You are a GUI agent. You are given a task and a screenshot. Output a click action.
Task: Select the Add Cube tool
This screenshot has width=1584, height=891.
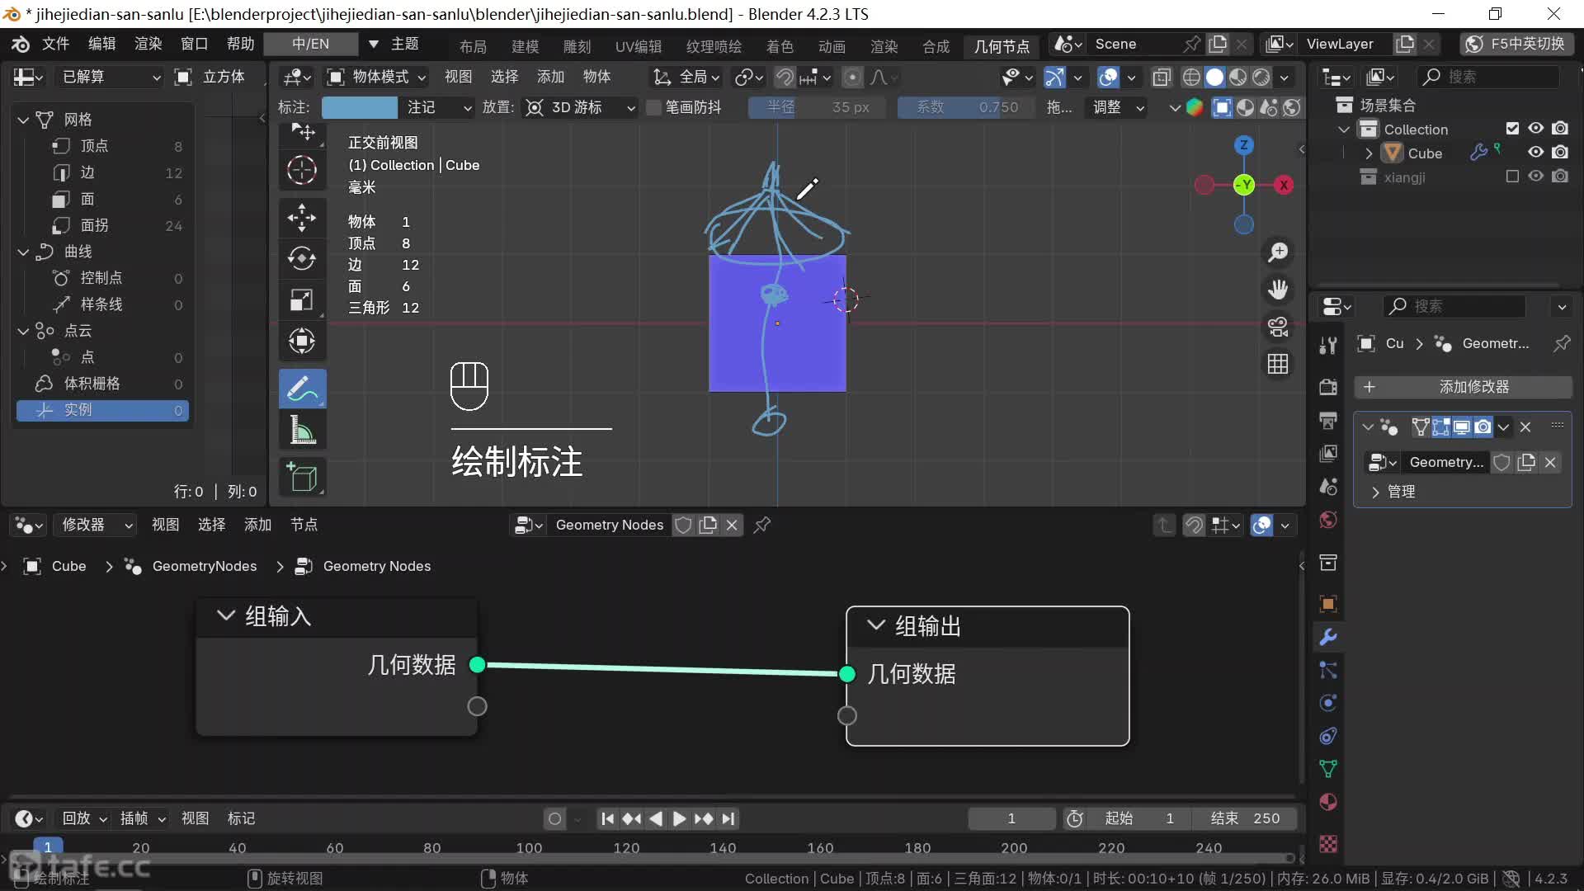pyautogui.click(x=302, y=478)
